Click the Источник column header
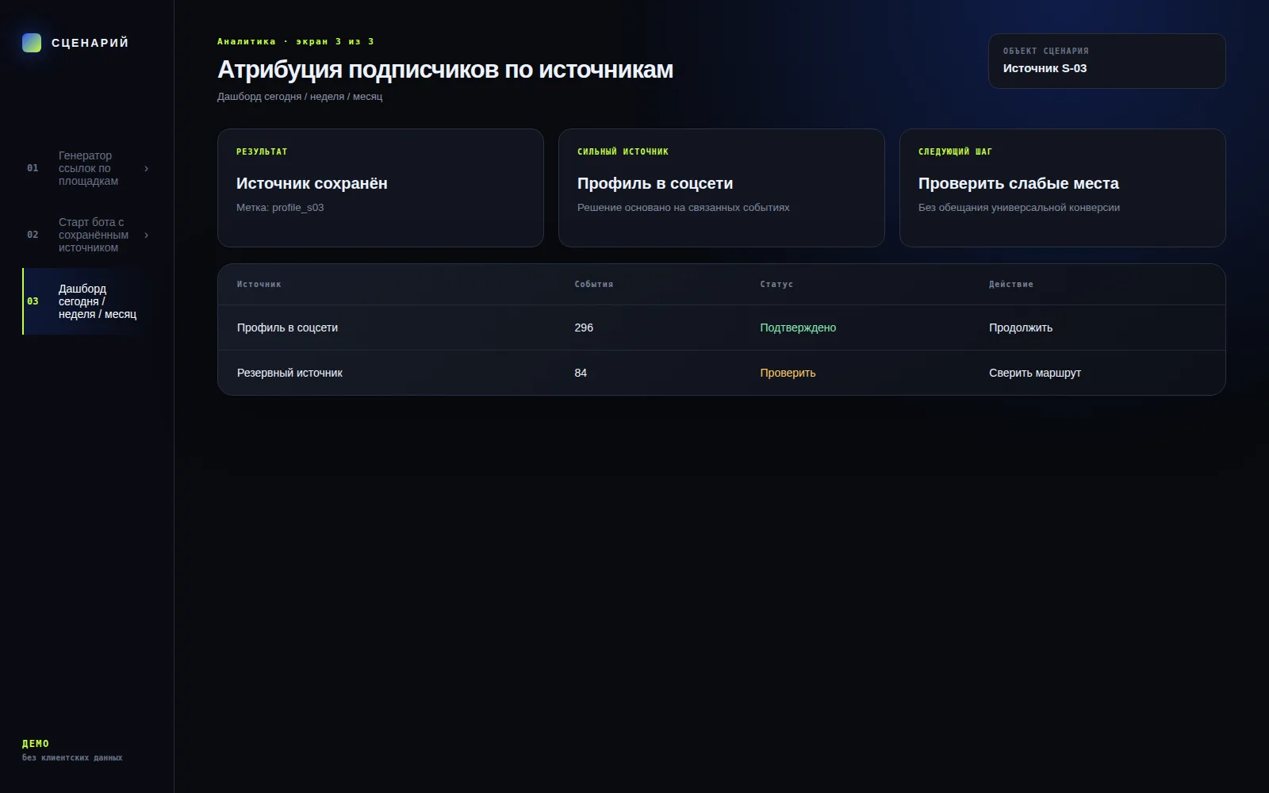 [259, 284]
